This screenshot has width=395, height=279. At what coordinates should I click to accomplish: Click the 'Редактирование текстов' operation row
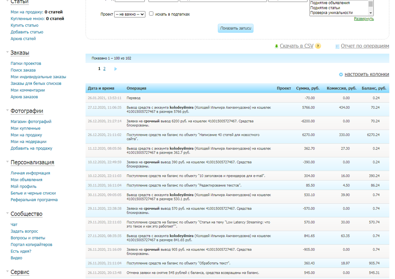point(237,185)
